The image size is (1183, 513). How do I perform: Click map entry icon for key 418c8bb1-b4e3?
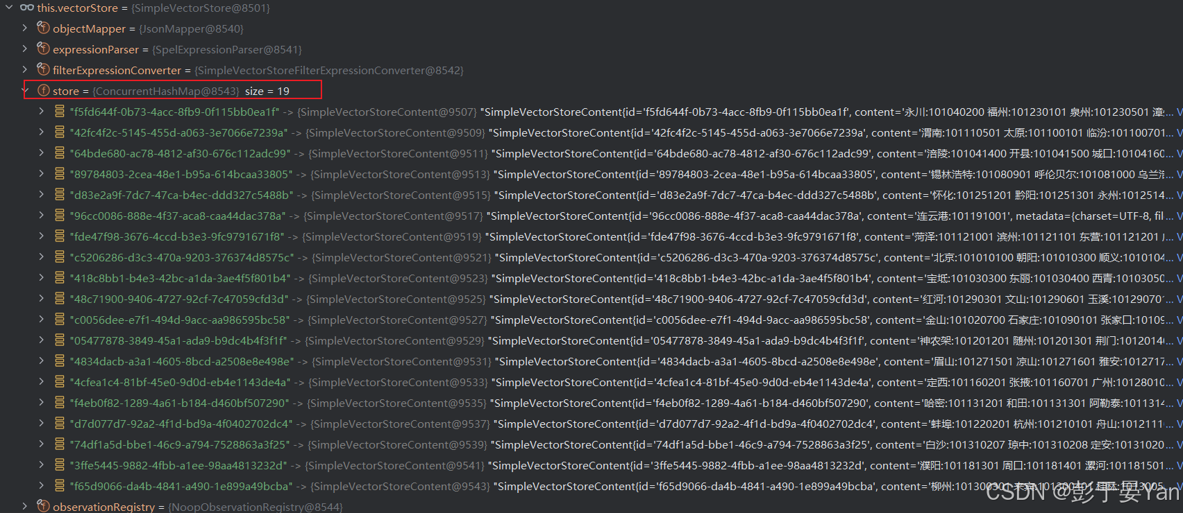pyautogui.click(x=60, y=278)
